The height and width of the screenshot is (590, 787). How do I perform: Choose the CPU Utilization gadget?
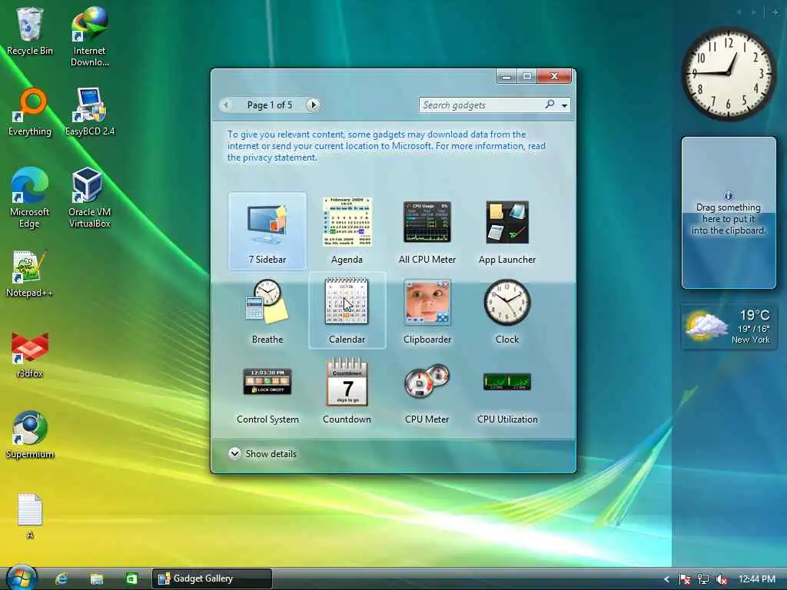tap(507, 391)
